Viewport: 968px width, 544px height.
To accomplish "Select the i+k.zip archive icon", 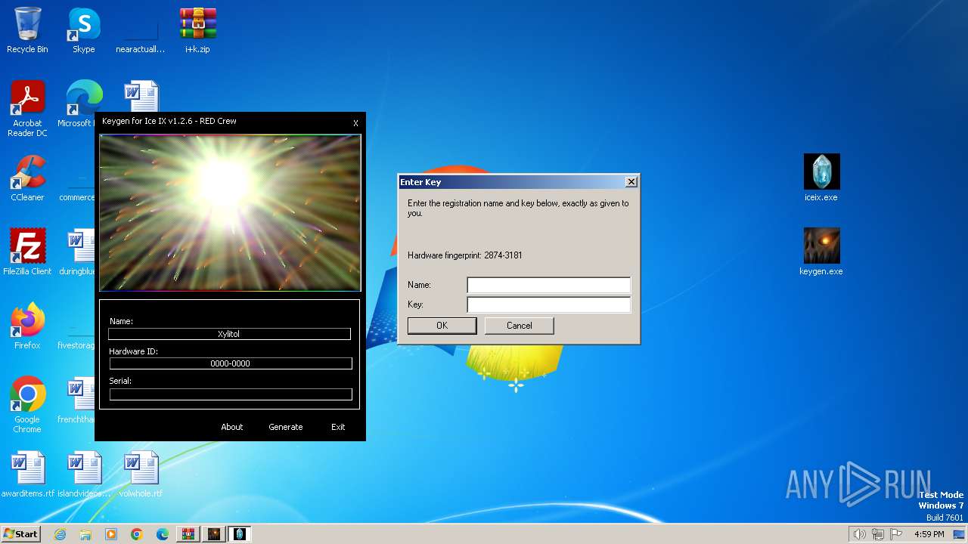I will tap(197, 30).
